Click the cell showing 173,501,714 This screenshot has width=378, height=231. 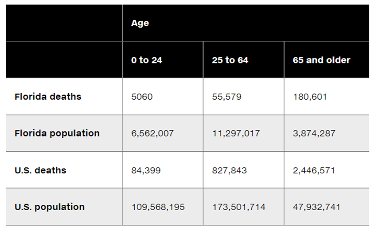[243, 207]
